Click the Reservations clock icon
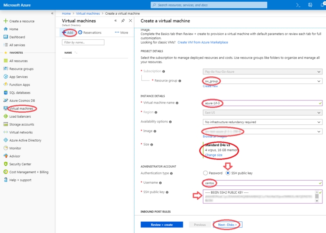The height and width of the screenshot is (233, 326). click(x=80, y=32)
